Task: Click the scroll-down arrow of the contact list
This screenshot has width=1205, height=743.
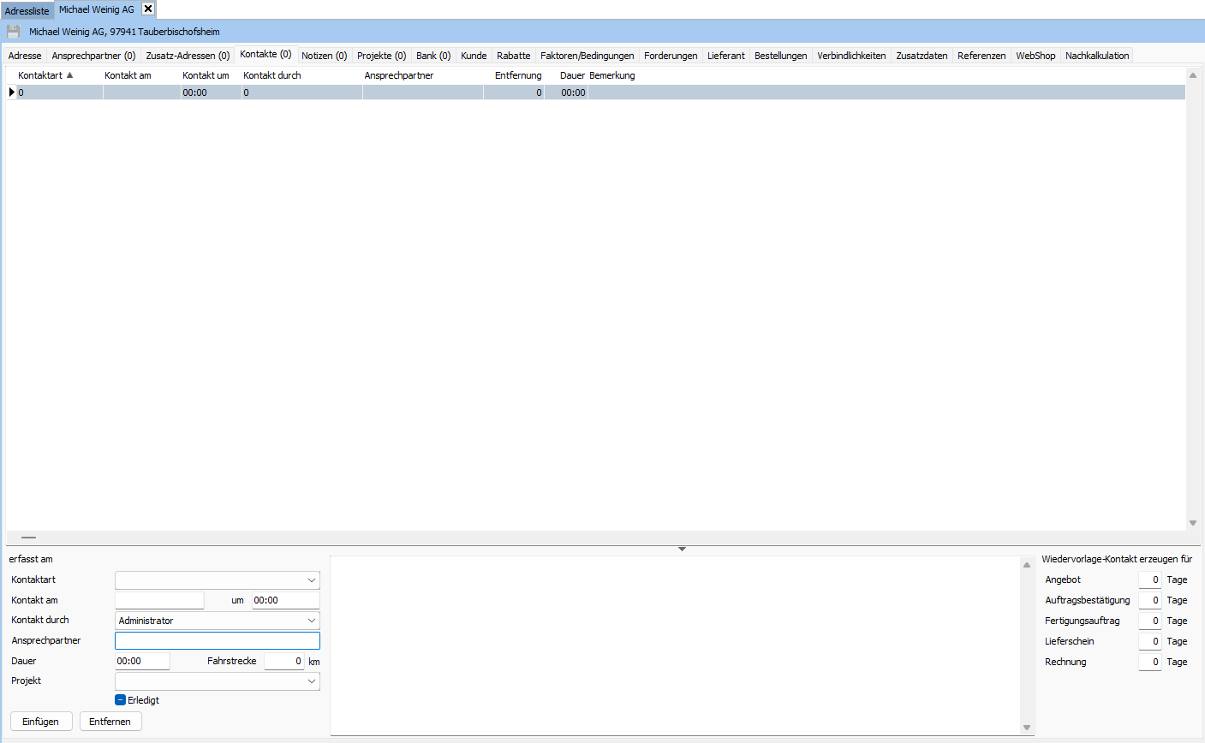Action: point(1192,522)
